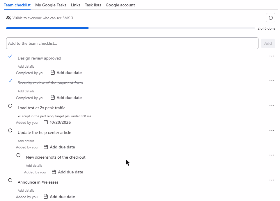Screen dimensions: 280x201
Task: Click the Add button
Action: point(268,43)
